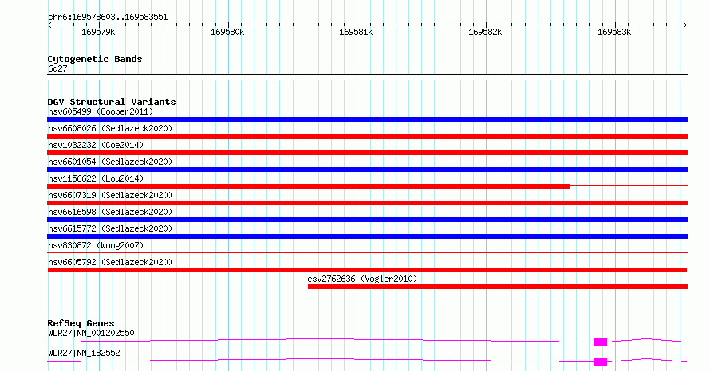Click the red bar under nsv1032232
This screenshot has height=371, width=710.
click(367, 153)
